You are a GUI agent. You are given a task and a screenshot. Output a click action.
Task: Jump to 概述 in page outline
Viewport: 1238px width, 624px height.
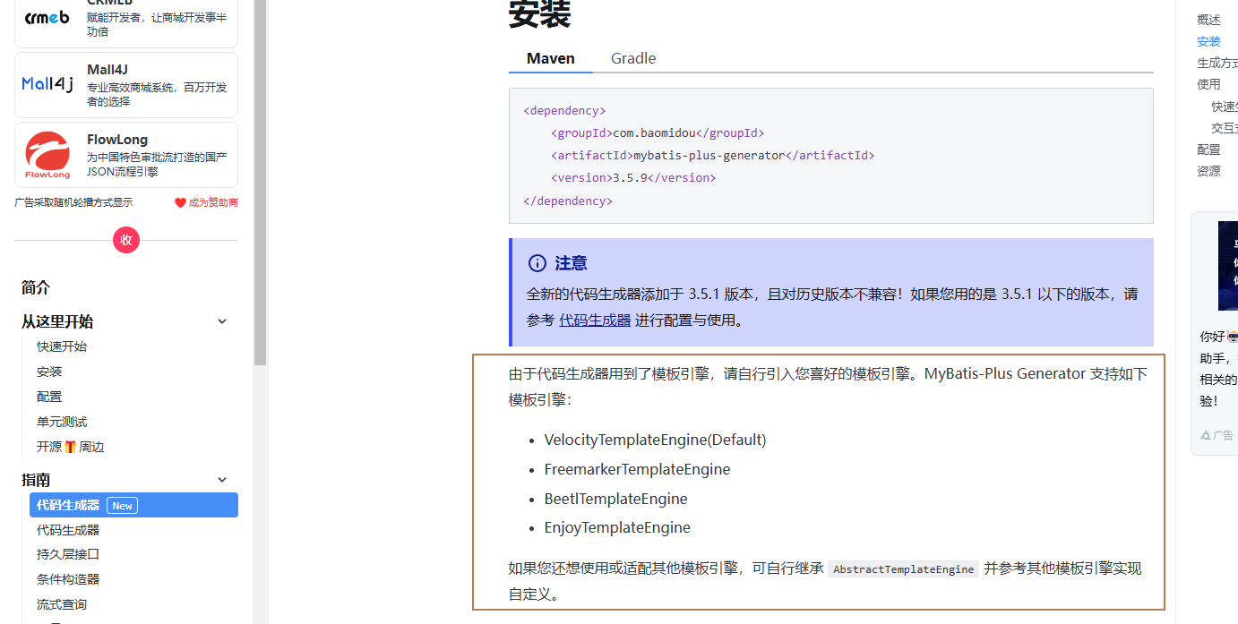(x=1208, y=20)
